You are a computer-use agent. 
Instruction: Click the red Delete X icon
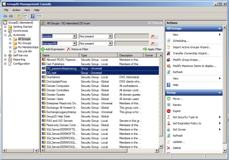pyautogui.click(x=169, y=148)
